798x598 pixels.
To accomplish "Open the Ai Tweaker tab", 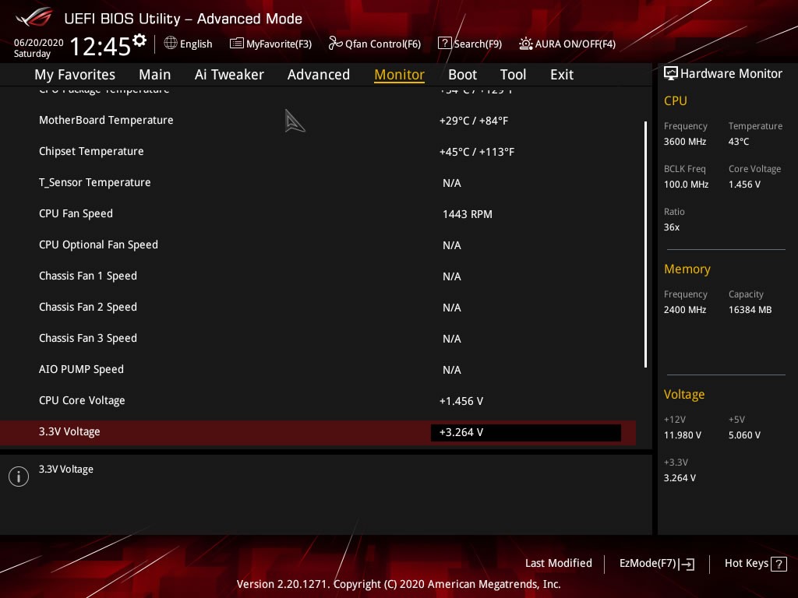I will [229, 75].
